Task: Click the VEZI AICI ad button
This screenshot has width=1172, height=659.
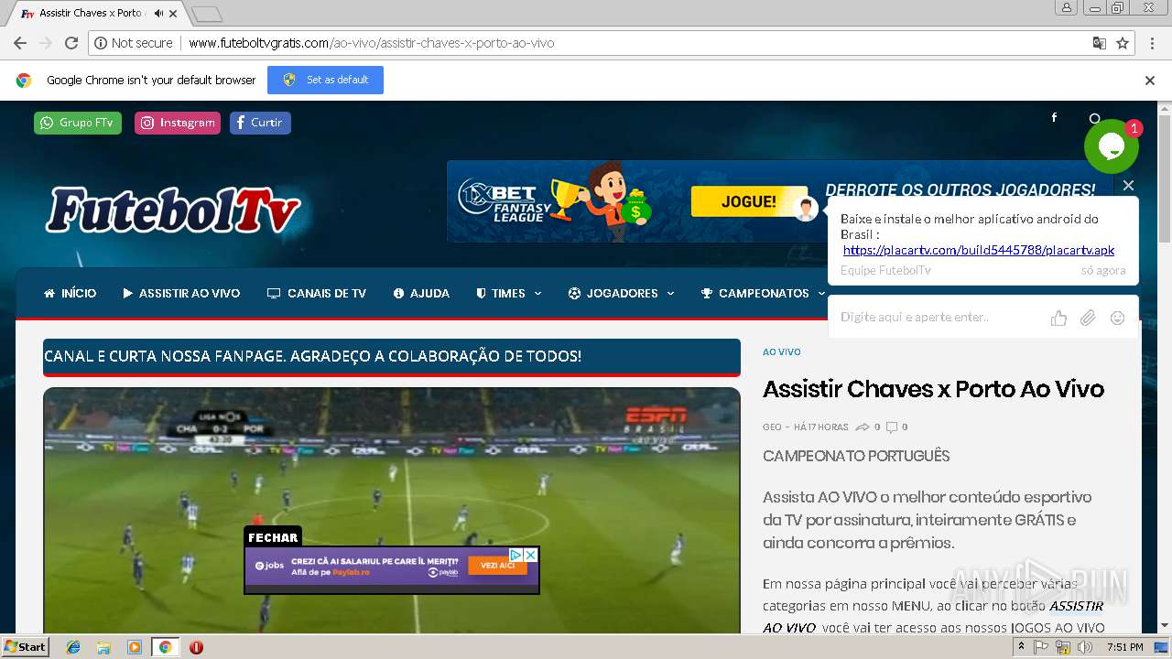Action: pyautogui.click(x=497, y=566)
